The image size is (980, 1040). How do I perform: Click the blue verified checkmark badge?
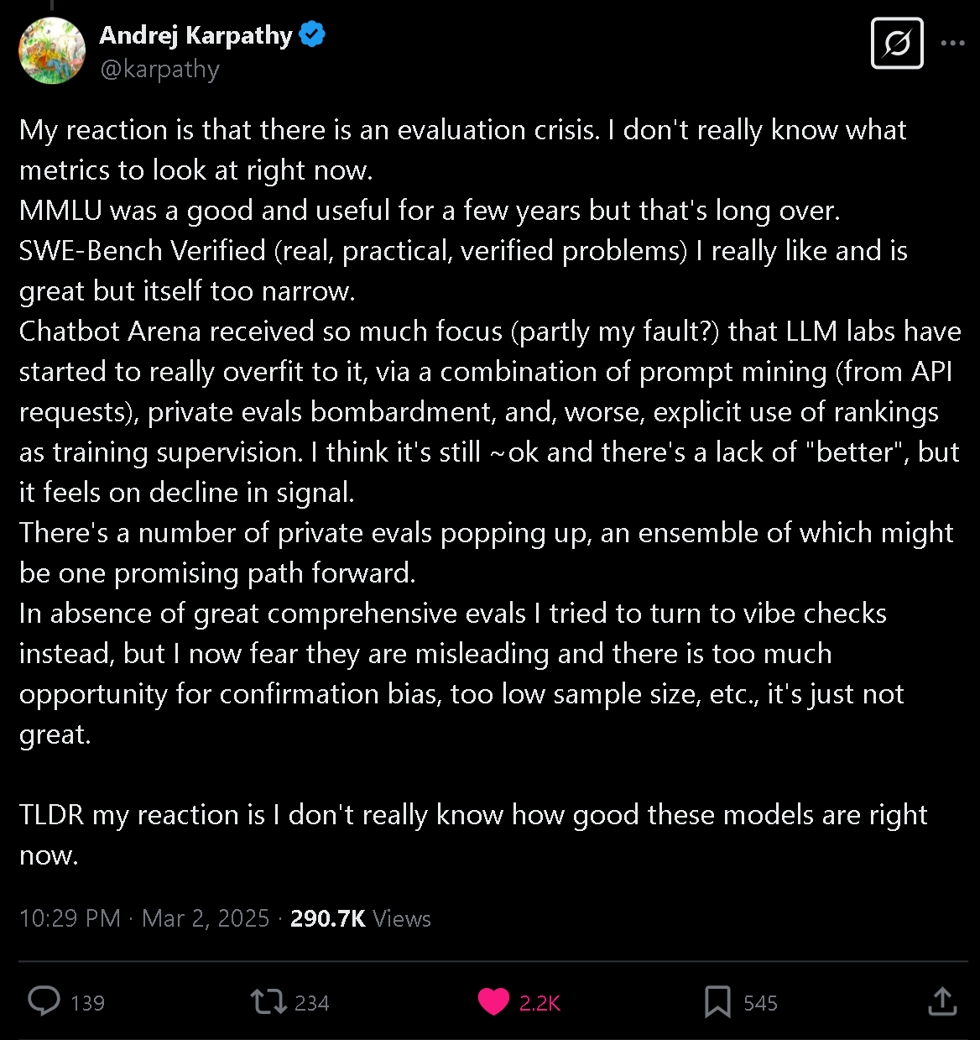pyautogui.click(x=312, y=35)
